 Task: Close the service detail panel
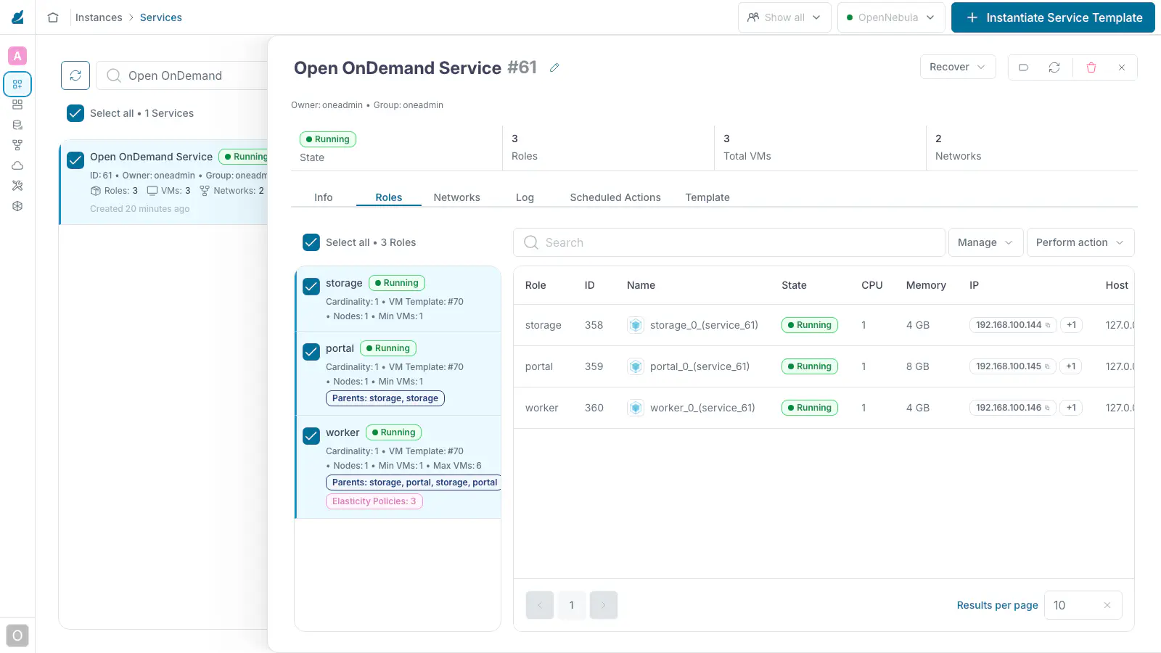tap(1122, 67)
